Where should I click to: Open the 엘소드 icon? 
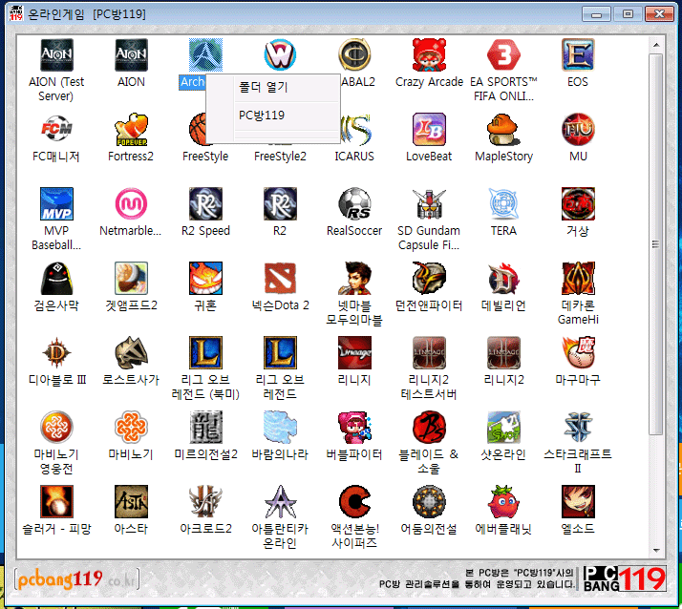[578, 502]
